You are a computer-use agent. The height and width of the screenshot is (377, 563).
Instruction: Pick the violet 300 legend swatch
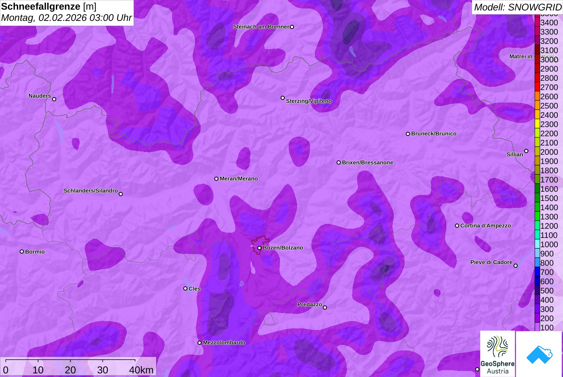pos(537,309)
